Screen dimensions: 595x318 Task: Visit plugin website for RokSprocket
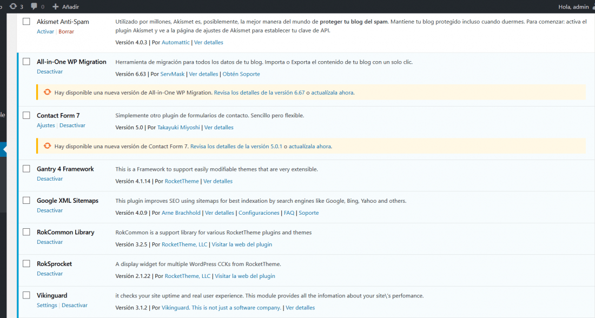244,276
